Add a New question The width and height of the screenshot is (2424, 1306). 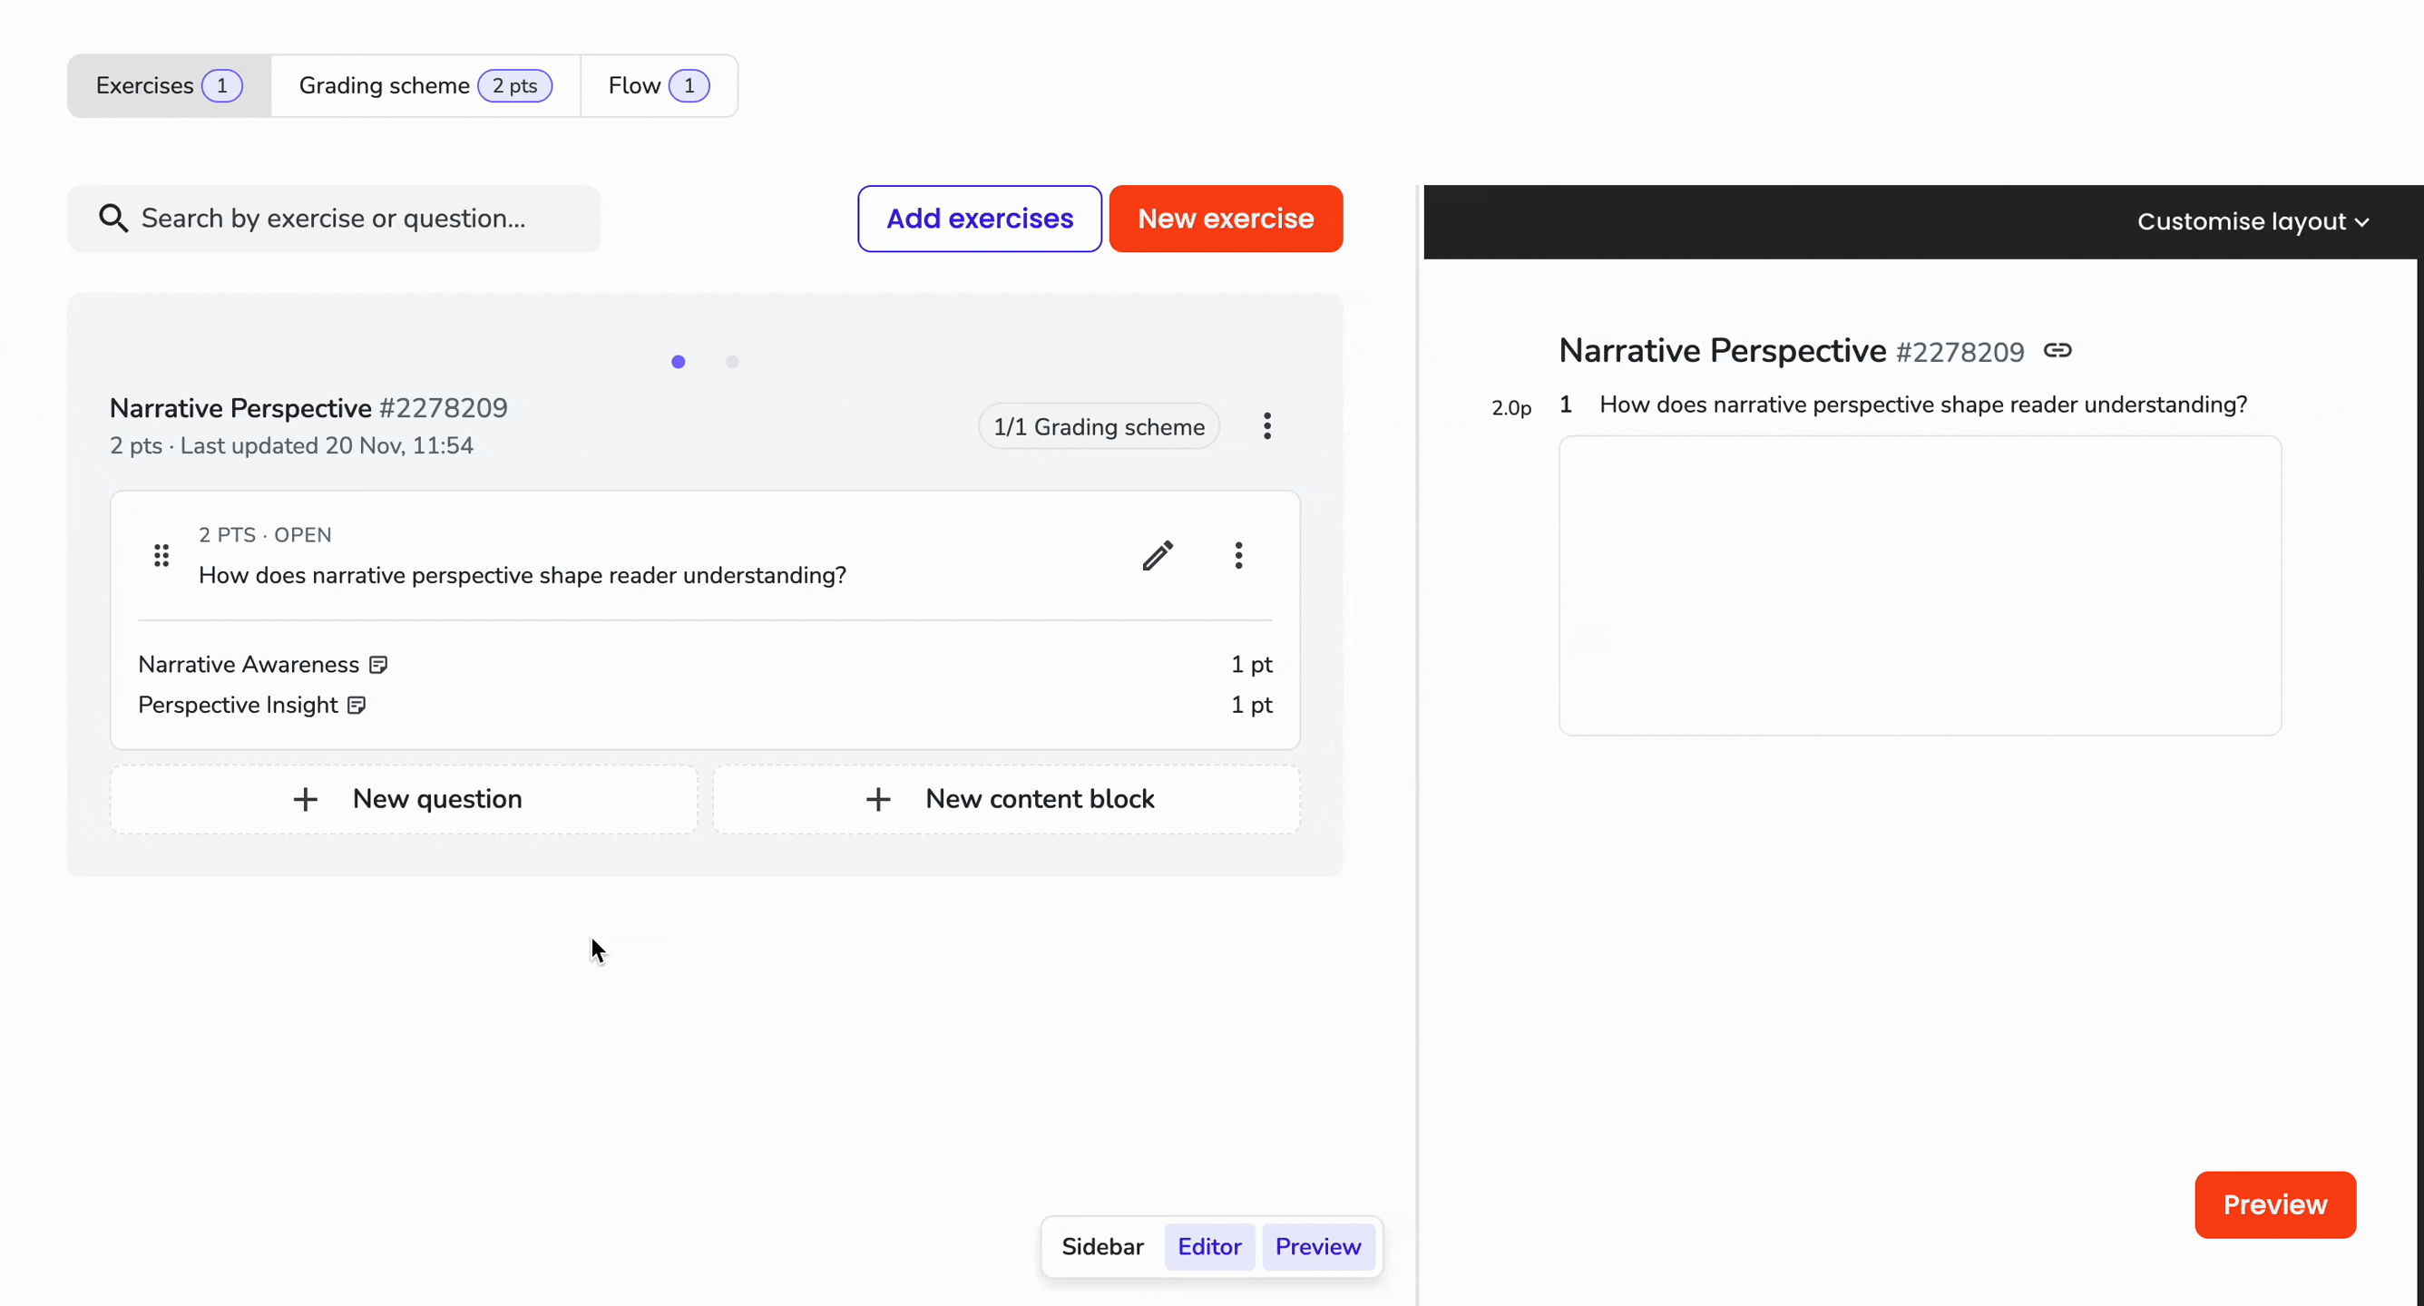(x=404, y=800)
